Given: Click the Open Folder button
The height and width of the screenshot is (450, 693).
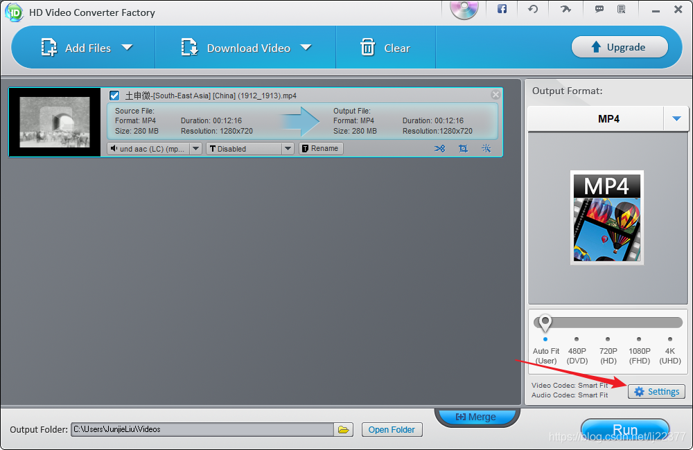Looking at the screenshot, I should (x=392, y=430).
